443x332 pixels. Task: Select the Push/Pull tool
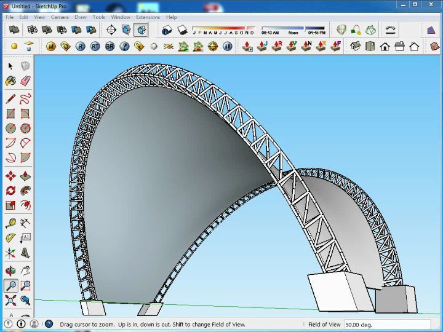click(25, 176)
